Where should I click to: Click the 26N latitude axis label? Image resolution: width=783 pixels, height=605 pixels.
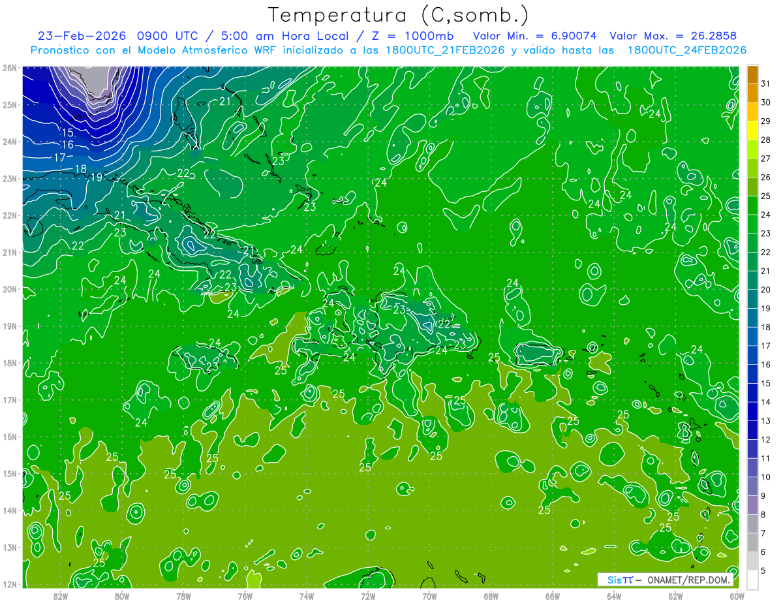(9, 68)
